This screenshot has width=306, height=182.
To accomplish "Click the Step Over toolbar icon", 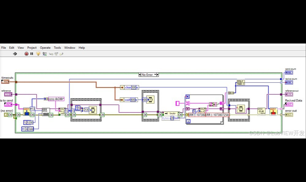I will point(56,54).
